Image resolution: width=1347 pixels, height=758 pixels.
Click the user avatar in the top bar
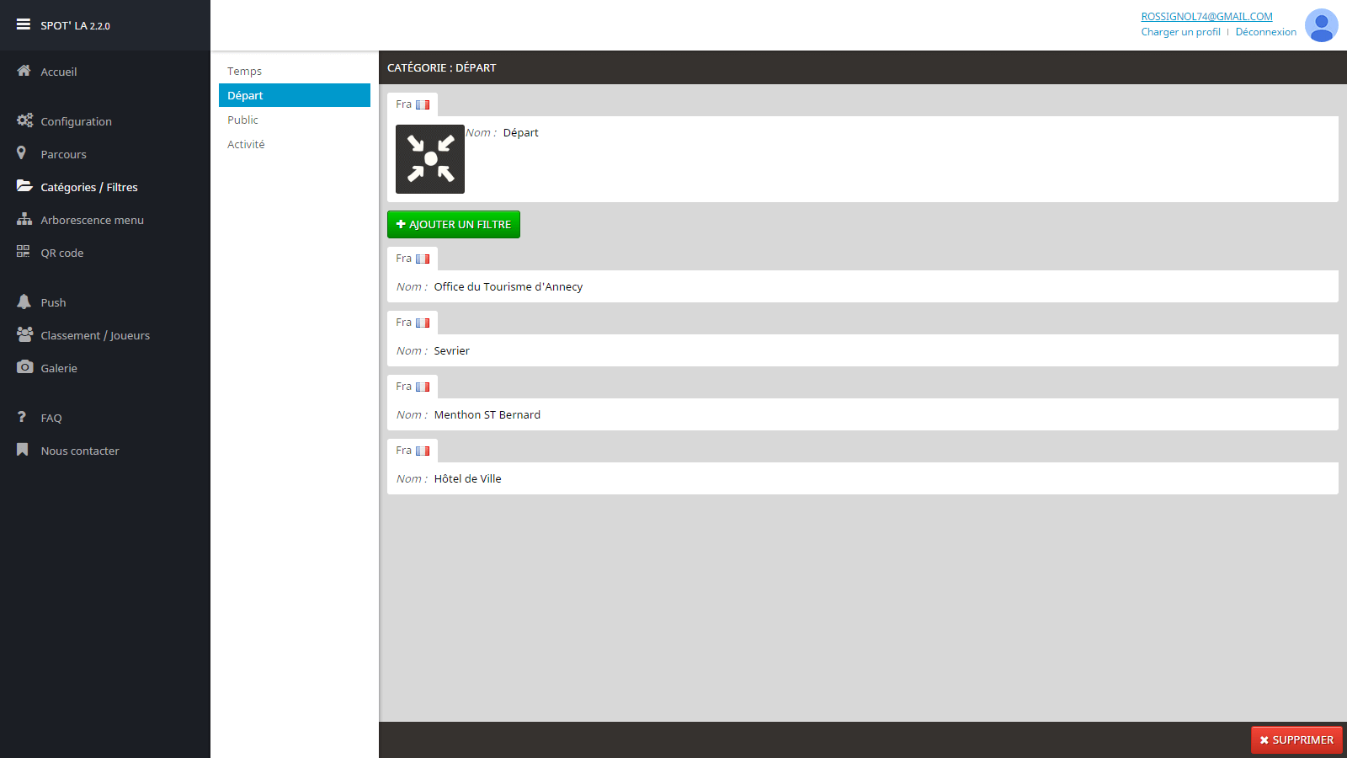click(x=1321, y=25)
